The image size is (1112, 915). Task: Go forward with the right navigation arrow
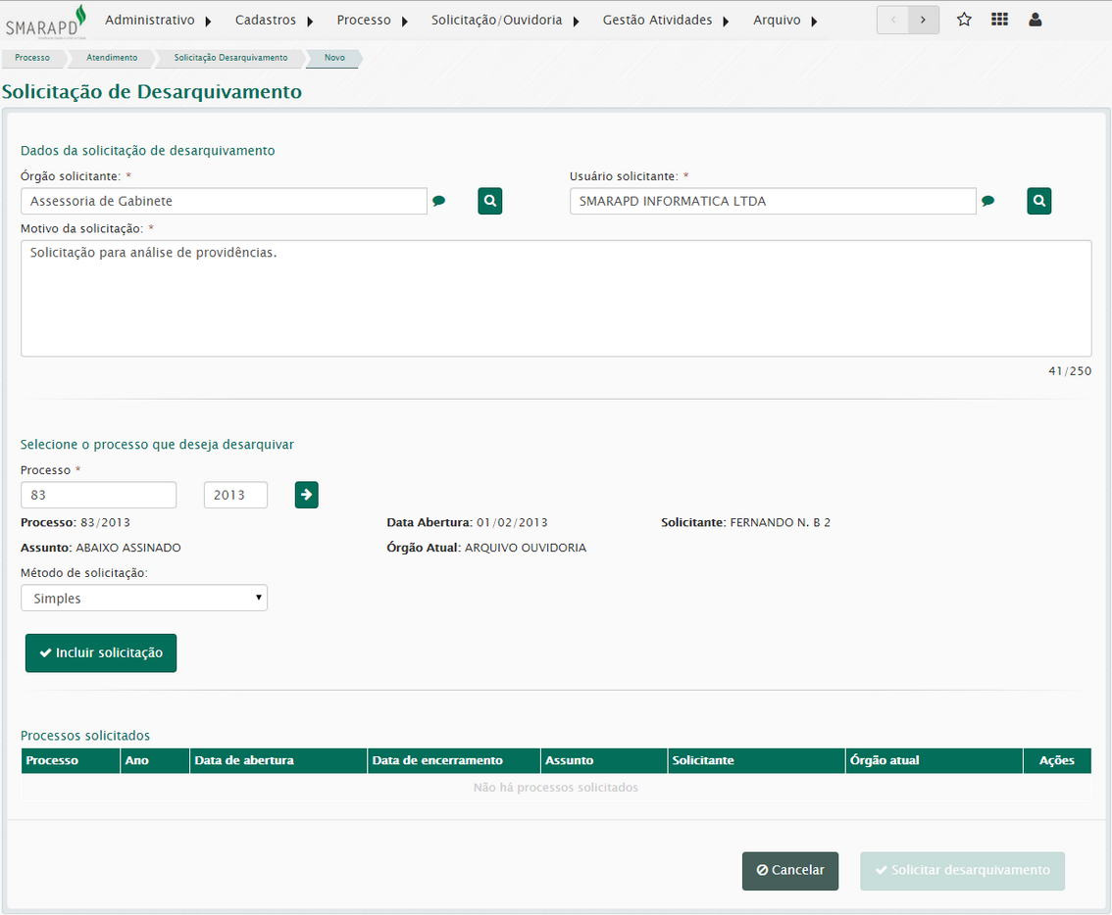(x=923, y=20)
